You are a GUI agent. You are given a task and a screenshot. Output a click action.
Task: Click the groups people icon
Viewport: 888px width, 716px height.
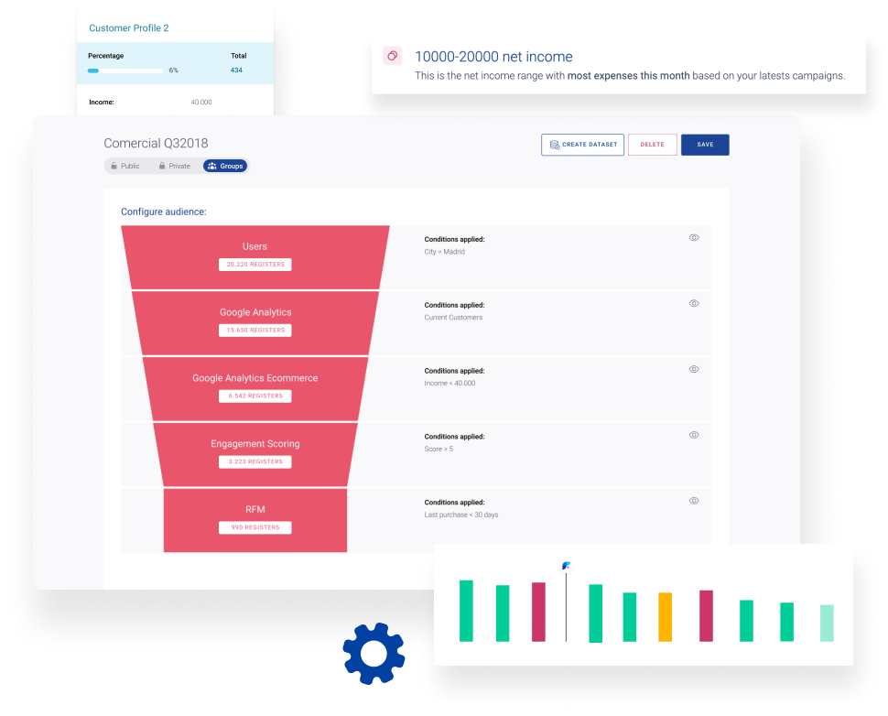[x=212, y=166]
